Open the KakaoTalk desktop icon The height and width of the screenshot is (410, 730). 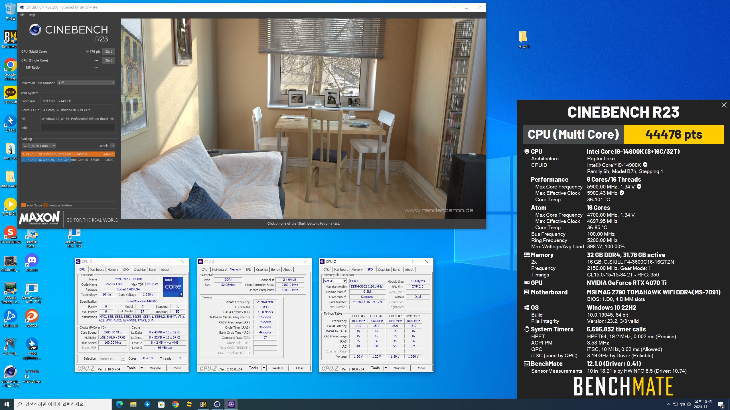point(10,95)
